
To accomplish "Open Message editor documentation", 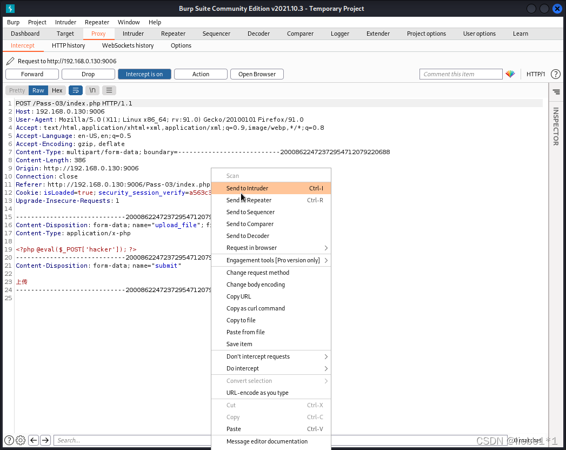I will (271, 441).
